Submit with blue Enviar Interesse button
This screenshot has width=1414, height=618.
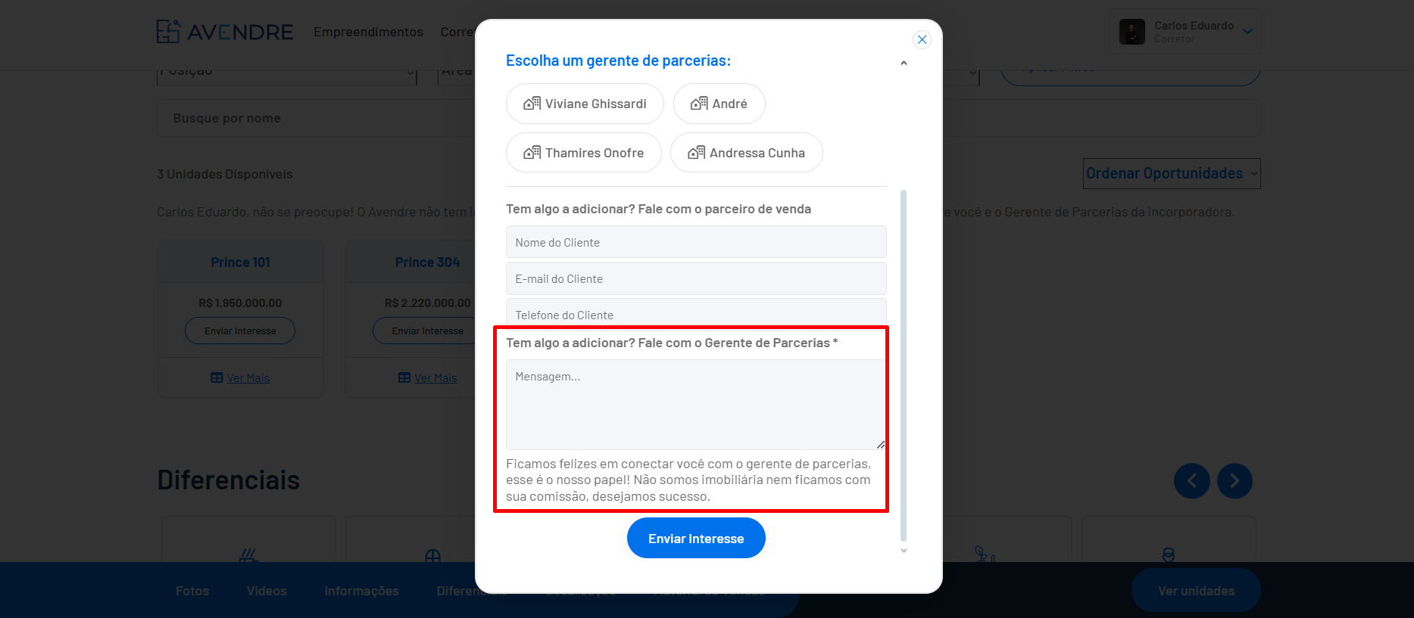click(696, 538)
